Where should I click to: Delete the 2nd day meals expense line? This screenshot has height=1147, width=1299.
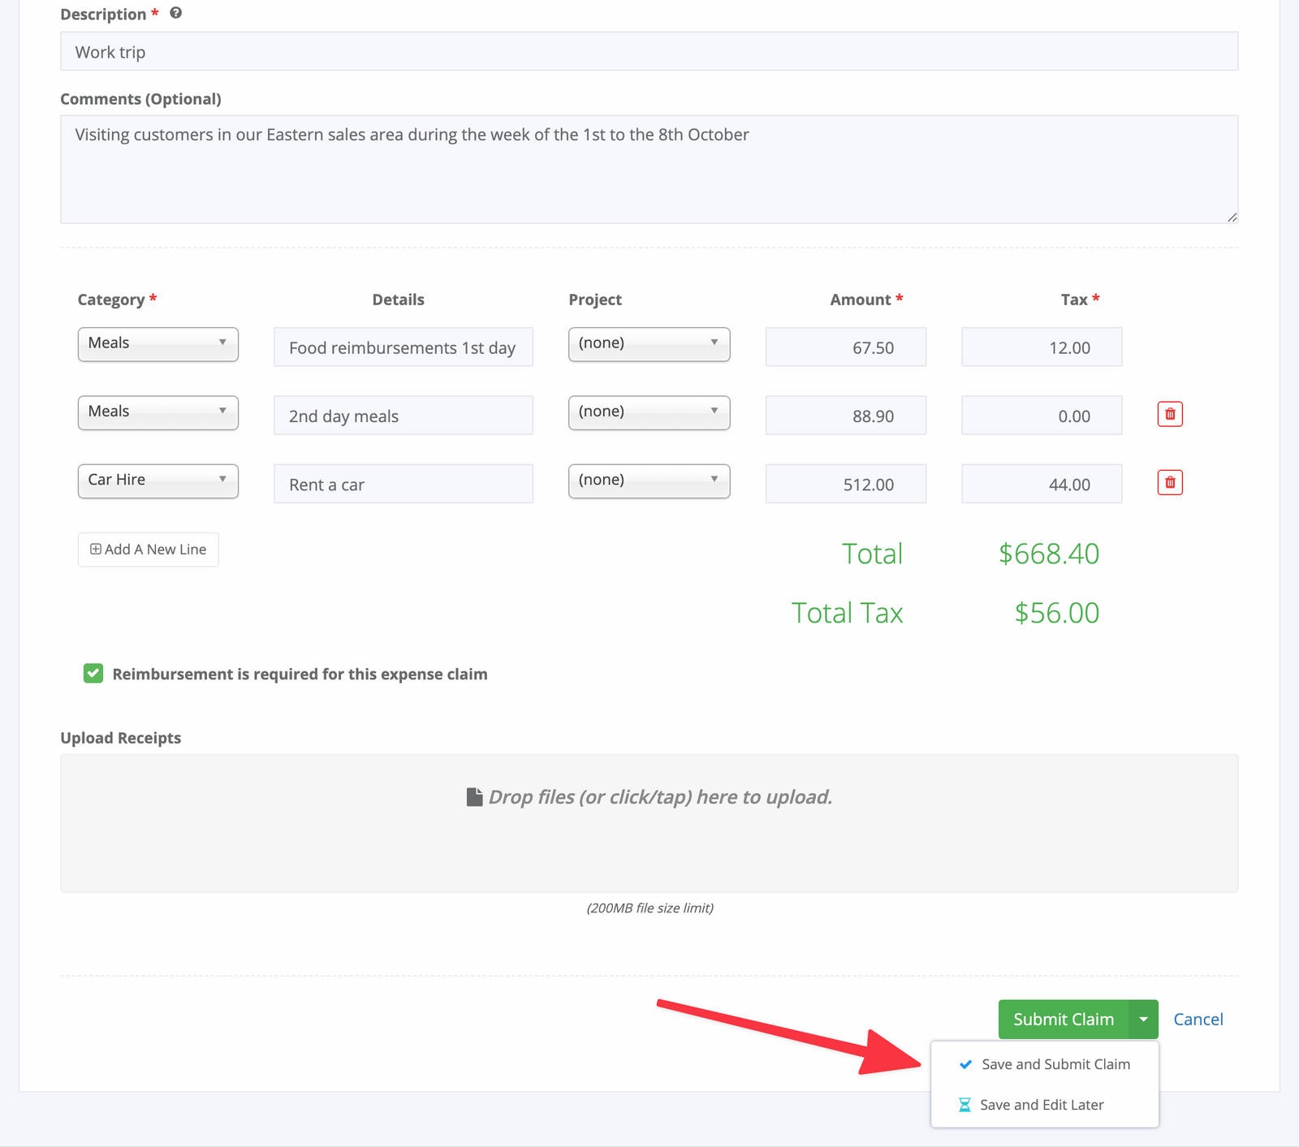click(x=1169, y=414)
